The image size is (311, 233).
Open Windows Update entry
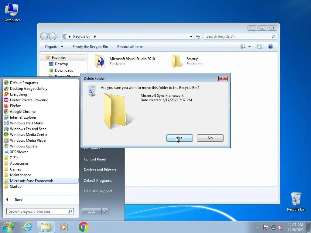point(41,146)
